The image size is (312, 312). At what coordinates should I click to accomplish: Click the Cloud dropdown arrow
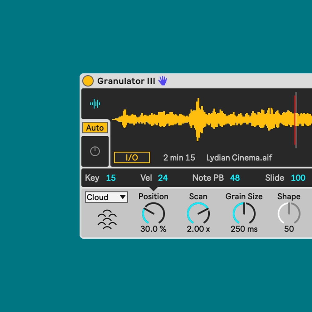(x=123, y=197)
